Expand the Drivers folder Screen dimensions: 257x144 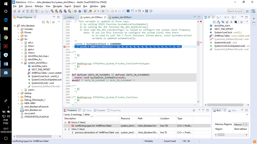pyautogui.click(x=18, y=33)
